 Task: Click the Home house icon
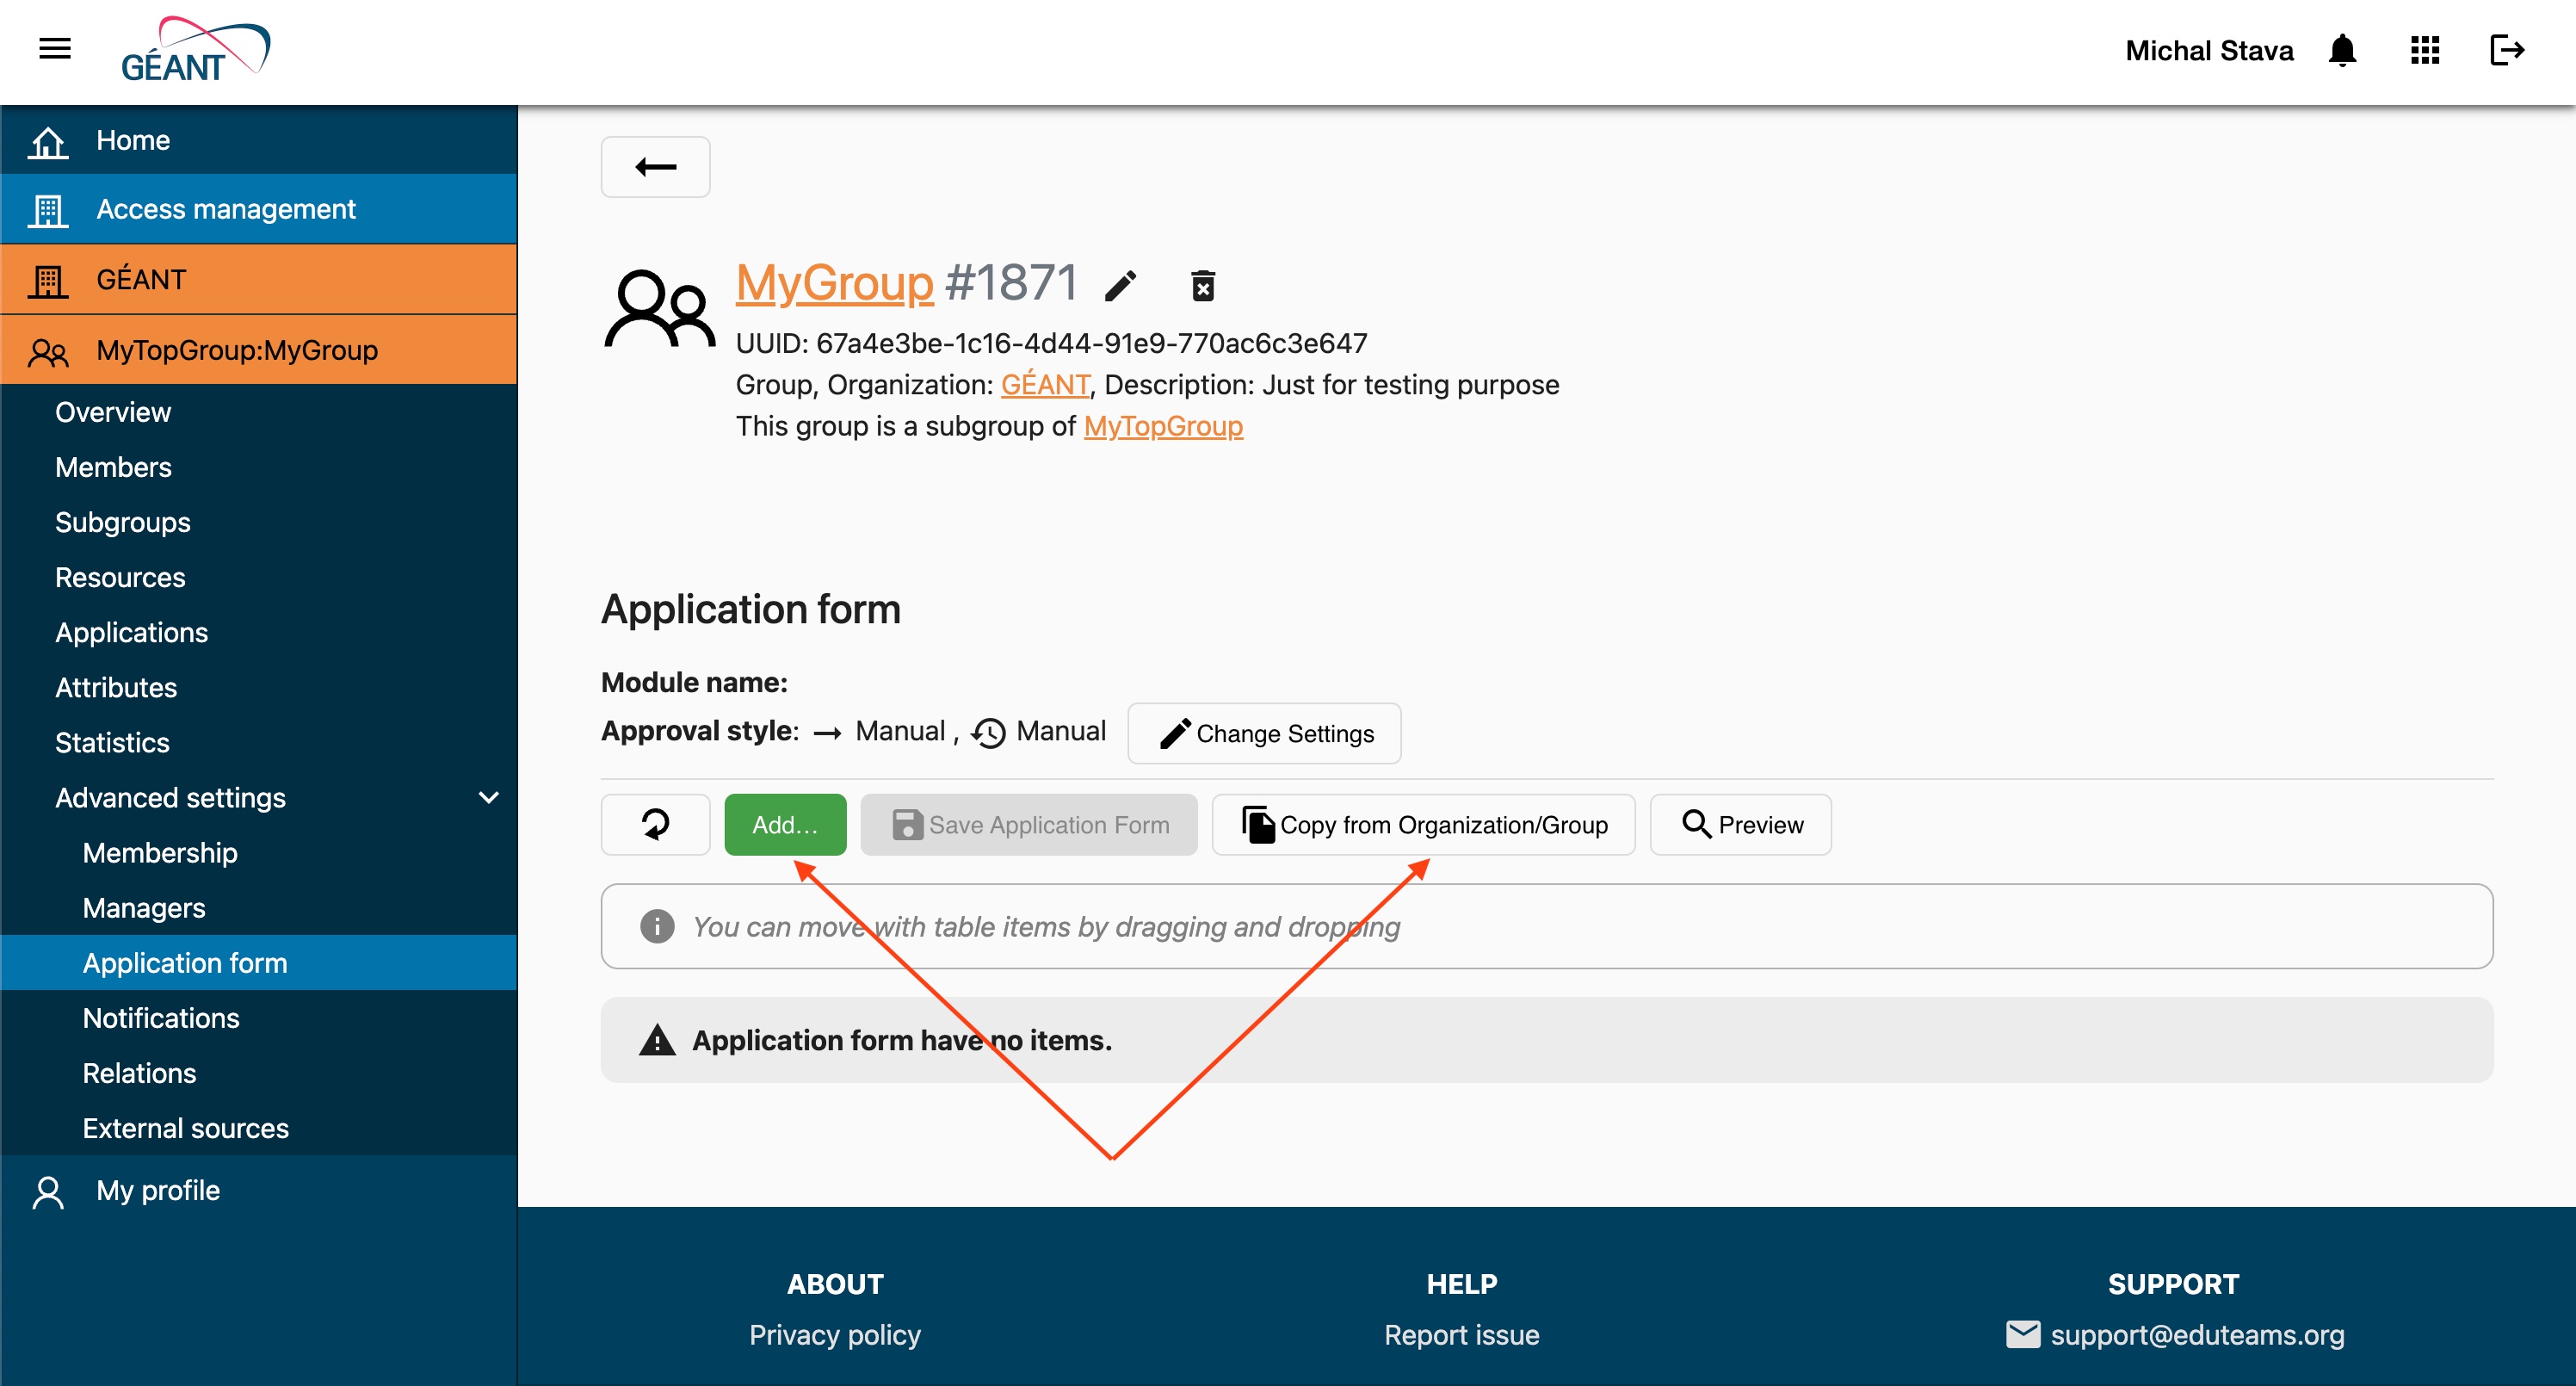point(47,141)
